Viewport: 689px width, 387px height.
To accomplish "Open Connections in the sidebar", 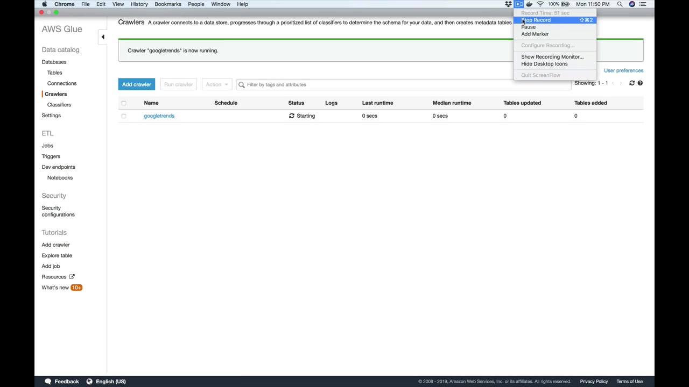I will point(62,83).
